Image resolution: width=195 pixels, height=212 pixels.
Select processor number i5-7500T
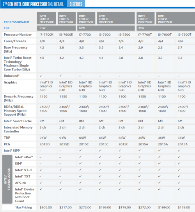click(x=184, y=34)
